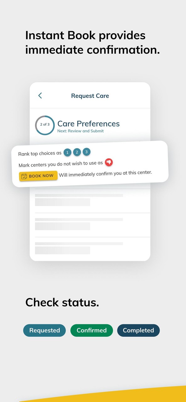The image size is (186, 402).
Task: Open the Request Care screen title
Action: point(90,95)
